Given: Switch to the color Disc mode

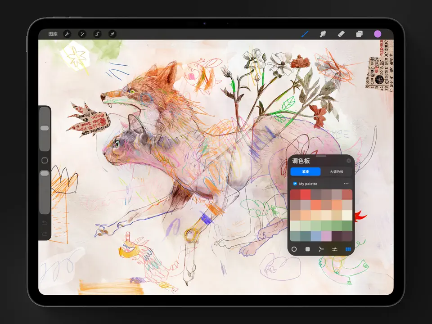Looking at the screenshot, I should (x=294, y=249).
